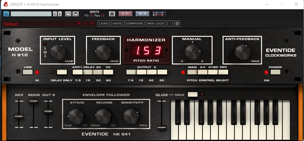Open settings gear next to WRITE
Image resolution: width=304 pixels, height=141 pixels.
click(112, 14)
